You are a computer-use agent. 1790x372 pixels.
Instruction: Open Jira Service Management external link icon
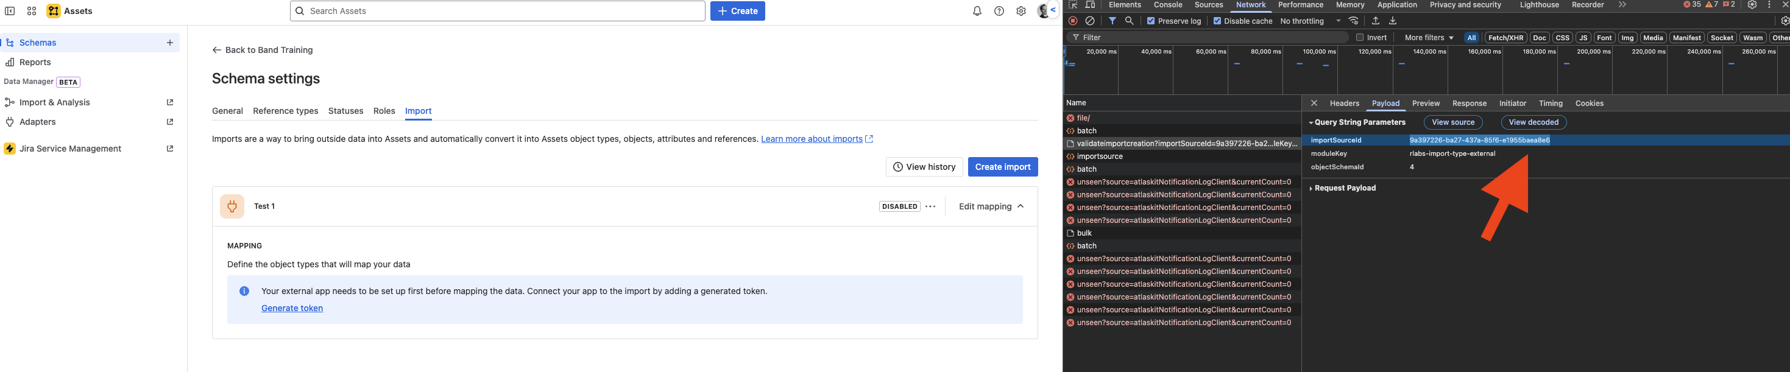169,149
